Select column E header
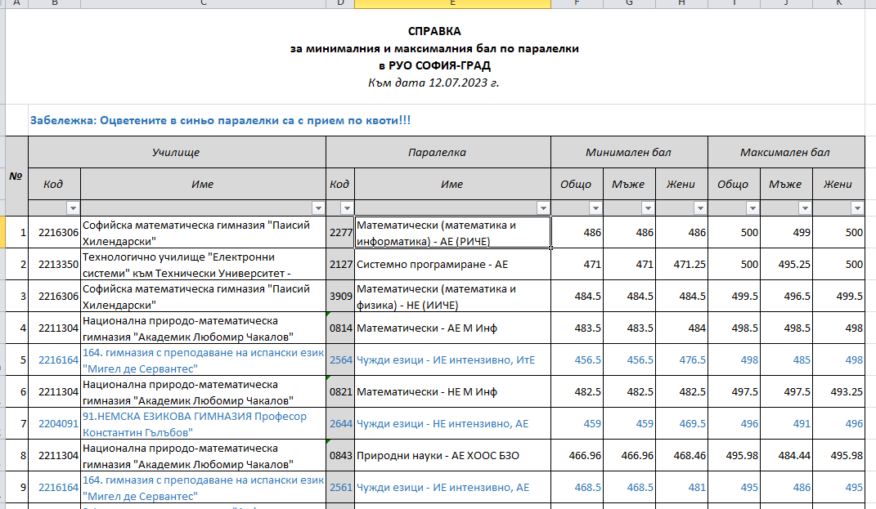 [451, 5]
